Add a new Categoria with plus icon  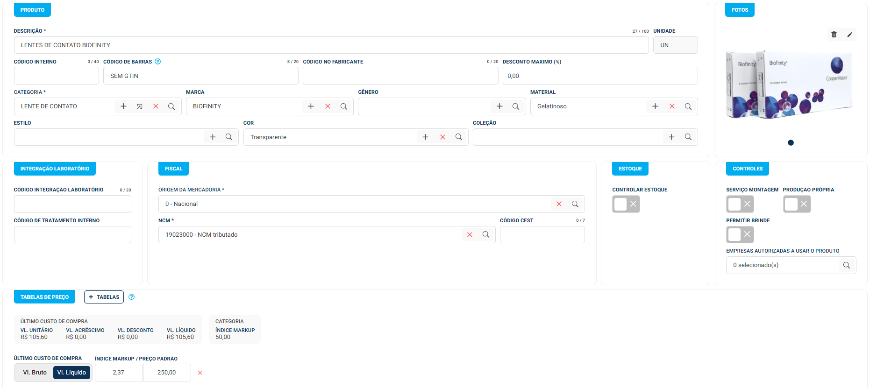pos(123,106)
